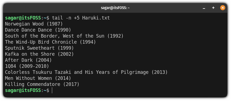Click the After Dark (2004) line
Viewport: 231px width, 101px height.
coord(28,60)
